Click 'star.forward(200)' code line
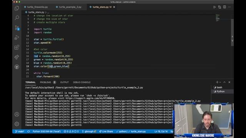The width and height of the screenshot is (246, 138). point(48,77)
